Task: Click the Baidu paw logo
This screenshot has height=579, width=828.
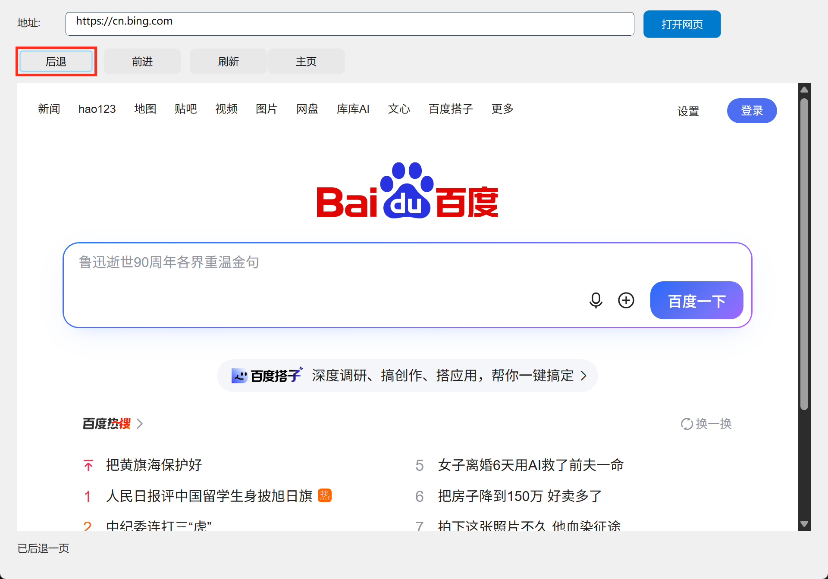Action: pos(407,190)
